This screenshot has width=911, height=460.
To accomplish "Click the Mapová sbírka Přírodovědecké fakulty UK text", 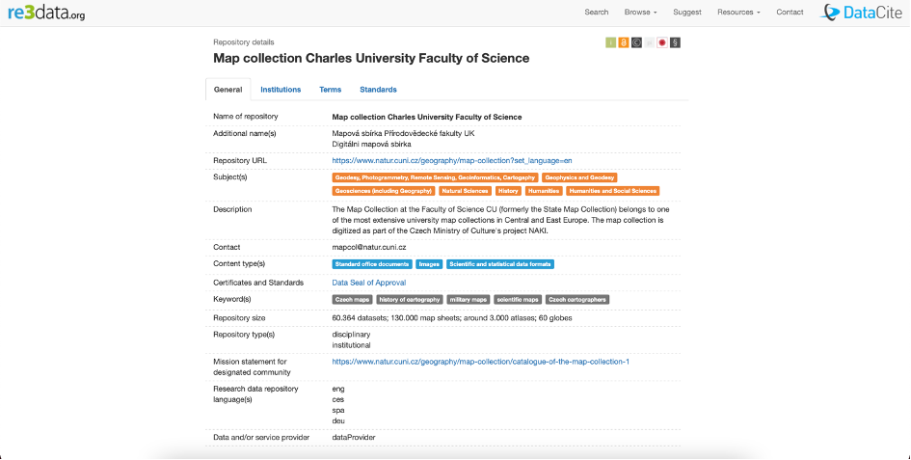I will pyautogui.click(x=403, y=134).
